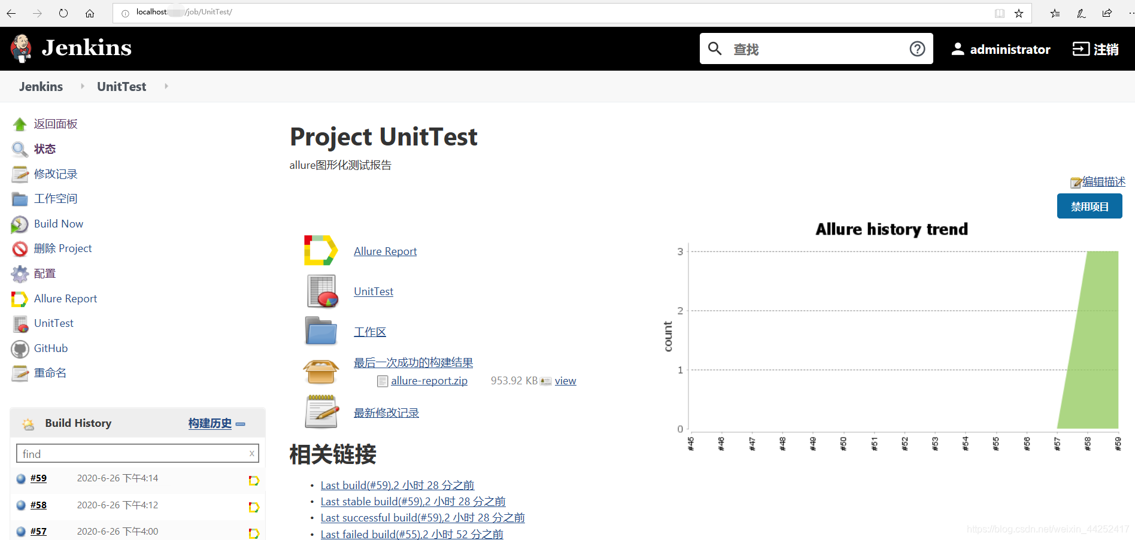Click the view link beside allure-report.zip
The image size is (1135, 540).
coord(565,381)
